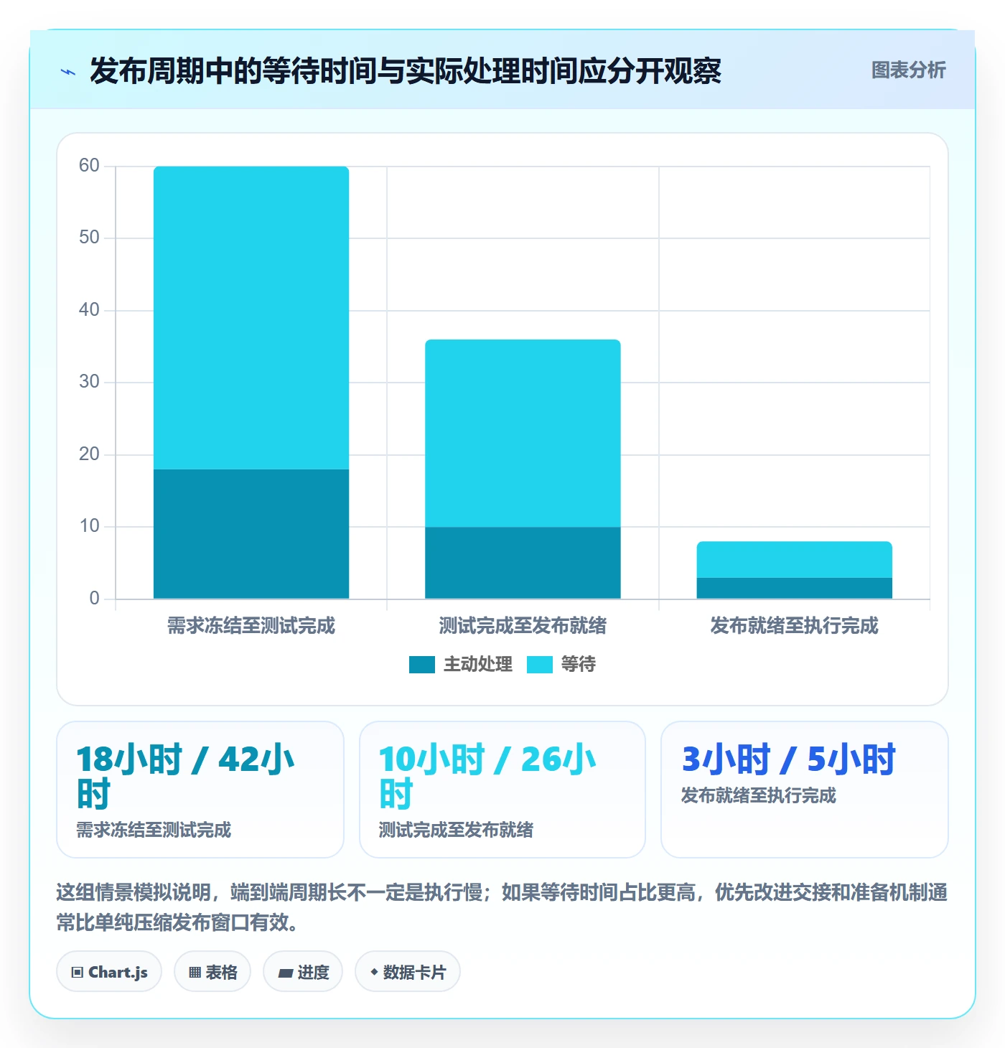Click the bar icon in the 进度 chip
This screenshot has width=1005, height=1048.
(286, 973)
